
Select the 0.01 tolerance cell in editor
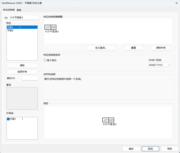53,27
